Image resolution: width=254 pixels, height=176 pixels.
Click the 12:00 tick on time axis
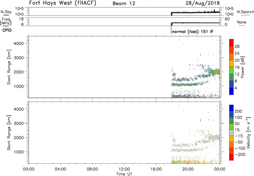tap(124, 169)
